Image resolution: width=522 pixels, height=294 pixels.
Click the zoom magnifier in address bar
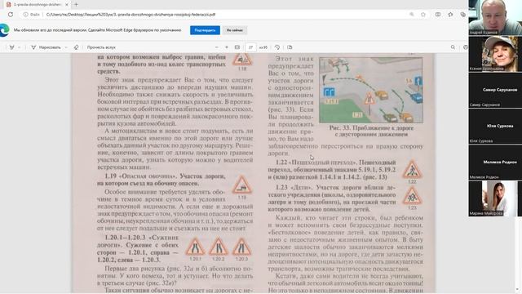[412, 15]
